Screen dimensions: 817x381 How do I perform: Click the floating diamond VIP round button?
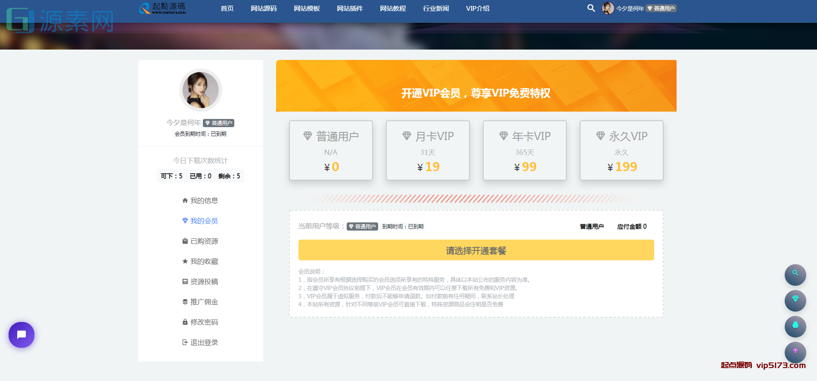point(795,300)
